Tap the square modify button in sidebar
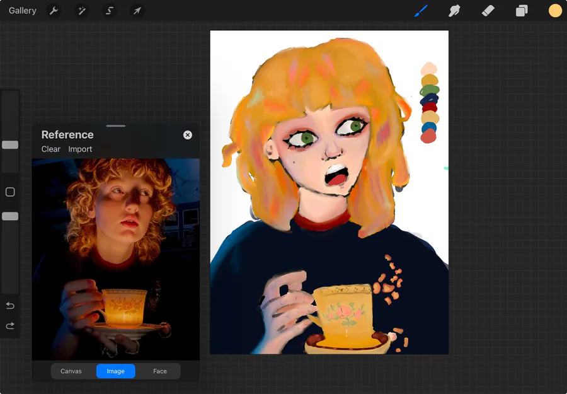The image size is (567, 394). [10, 192]
